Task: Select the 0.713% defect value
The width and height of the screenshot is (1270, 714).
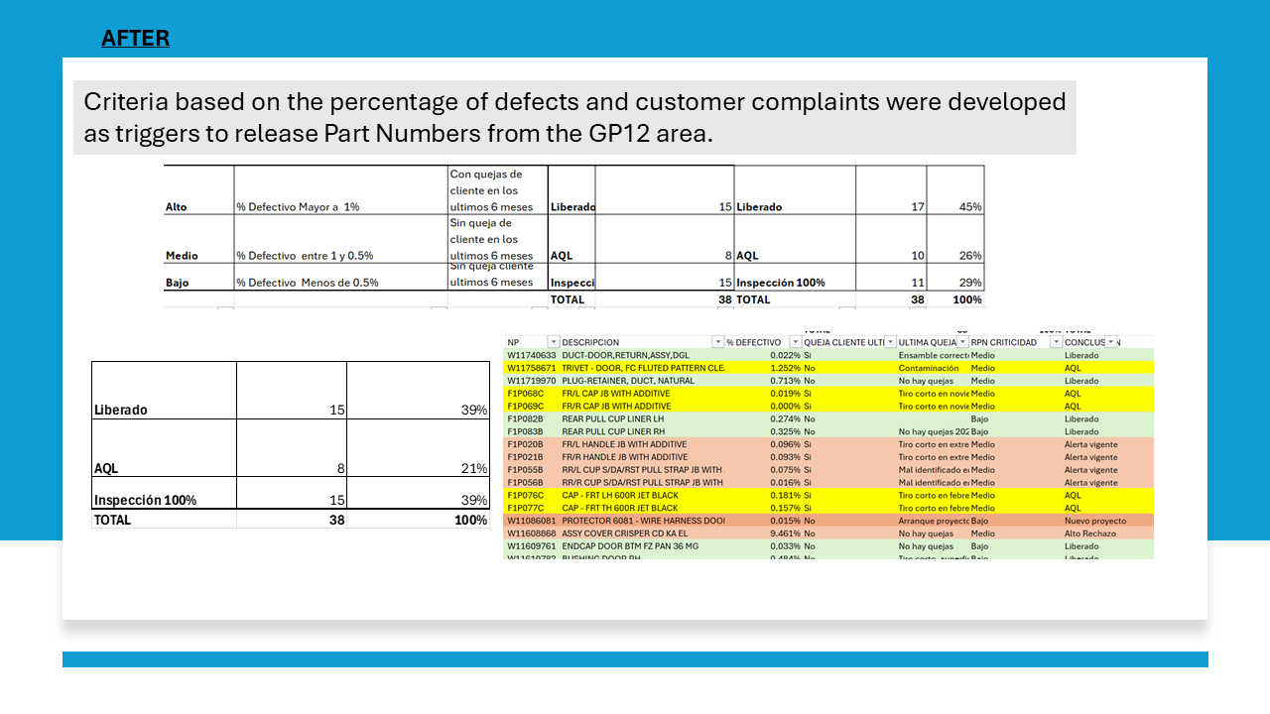Action: click(x=785, y=381)
